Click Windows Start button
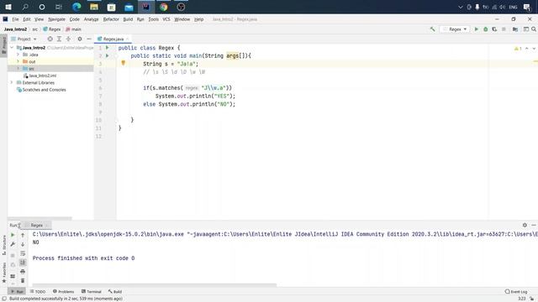The height and width of the screenshot is (302, 538). pos(8,7)
